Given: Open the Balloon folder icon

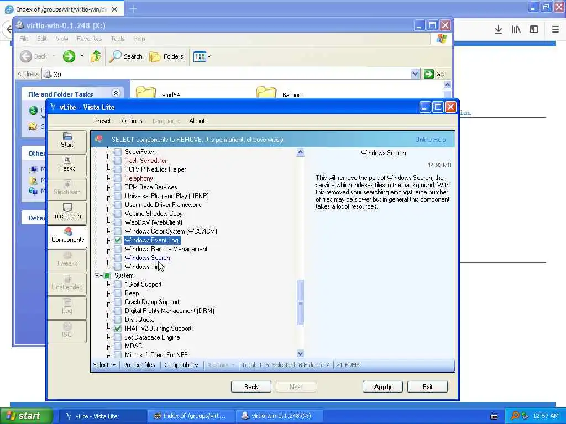Looking at the screenshot, I should tap(266, 93).
